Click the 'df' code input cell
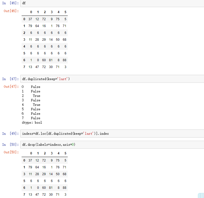 click(112, 3)
